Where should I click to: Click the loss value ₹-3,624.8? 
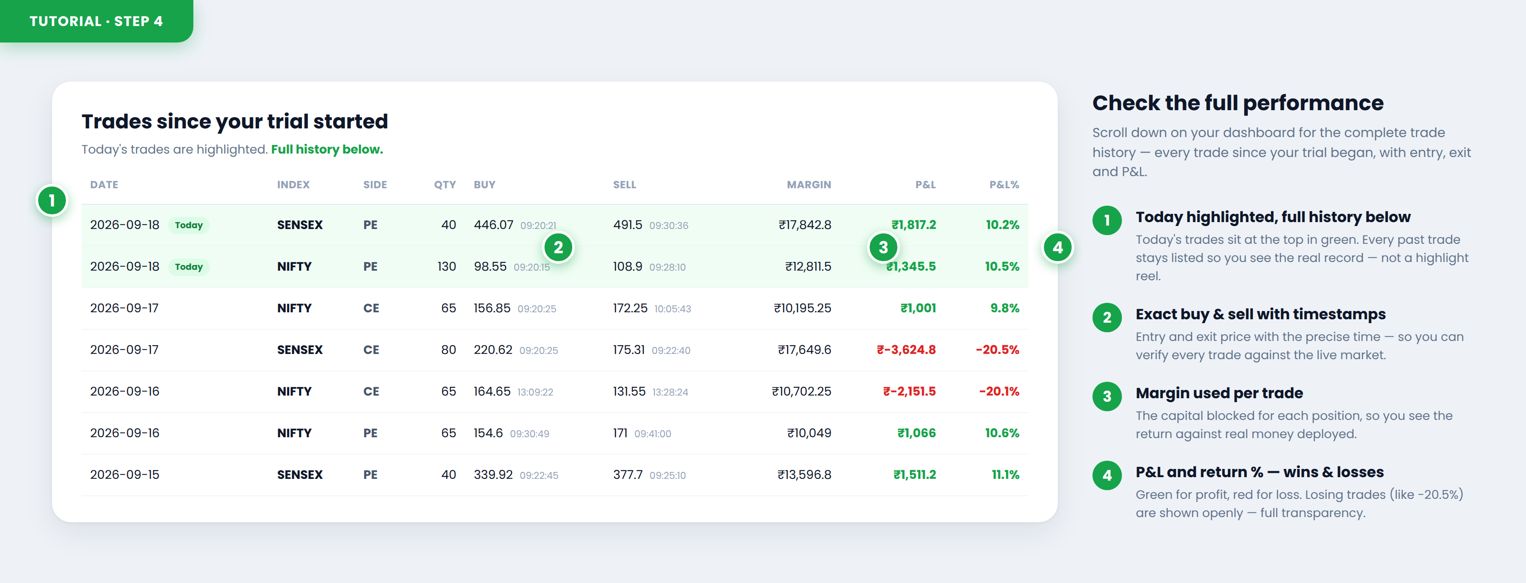906,350
